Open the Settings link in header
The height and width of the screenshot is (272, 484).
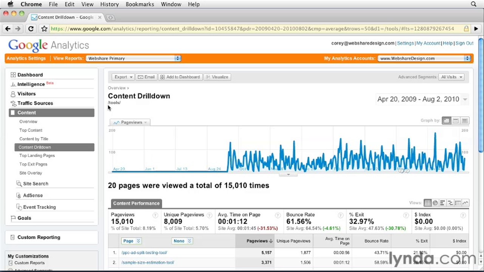[x=405, y=43]
